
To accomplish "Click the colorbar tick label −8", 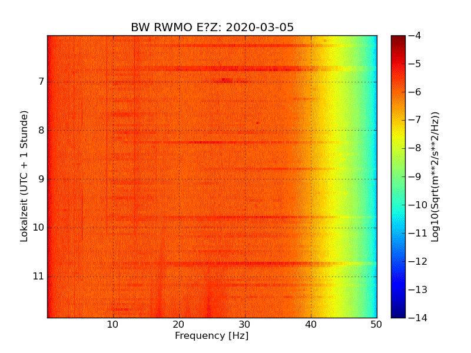I will 415,148.
